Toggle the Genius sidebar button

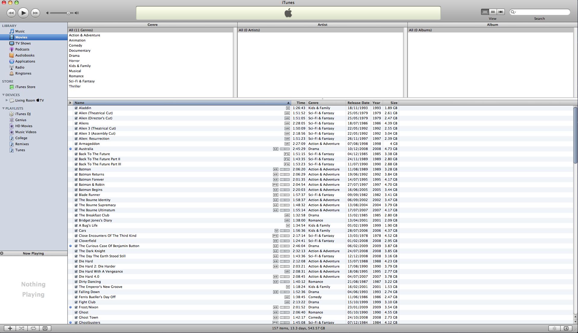pos(566,328)
